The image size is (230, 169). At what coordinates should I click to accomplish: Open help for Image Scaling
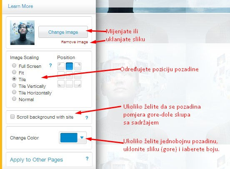click(50, 65)
